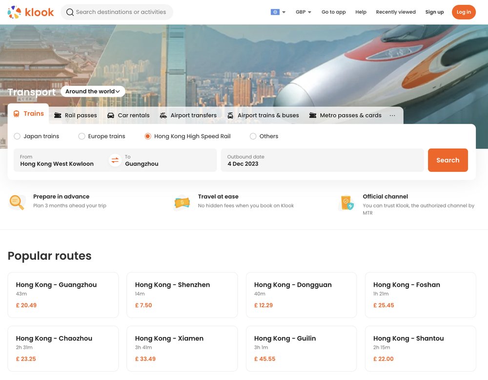The width and height of the screenshot is (488, 380).
Task: Click the Log in button
Action: 463,12
